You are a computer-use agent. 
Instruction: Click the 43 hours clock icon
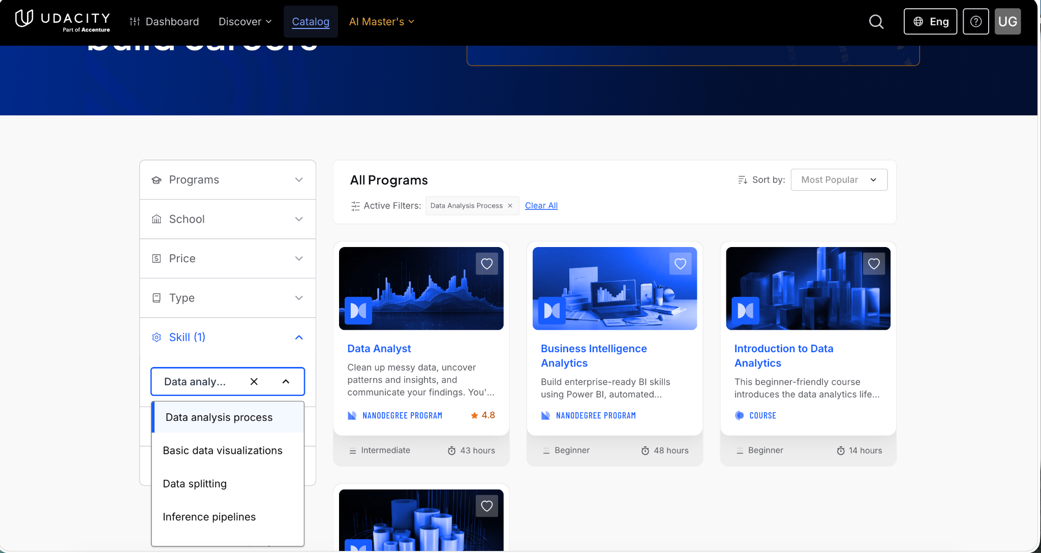(x=451, y=451)
